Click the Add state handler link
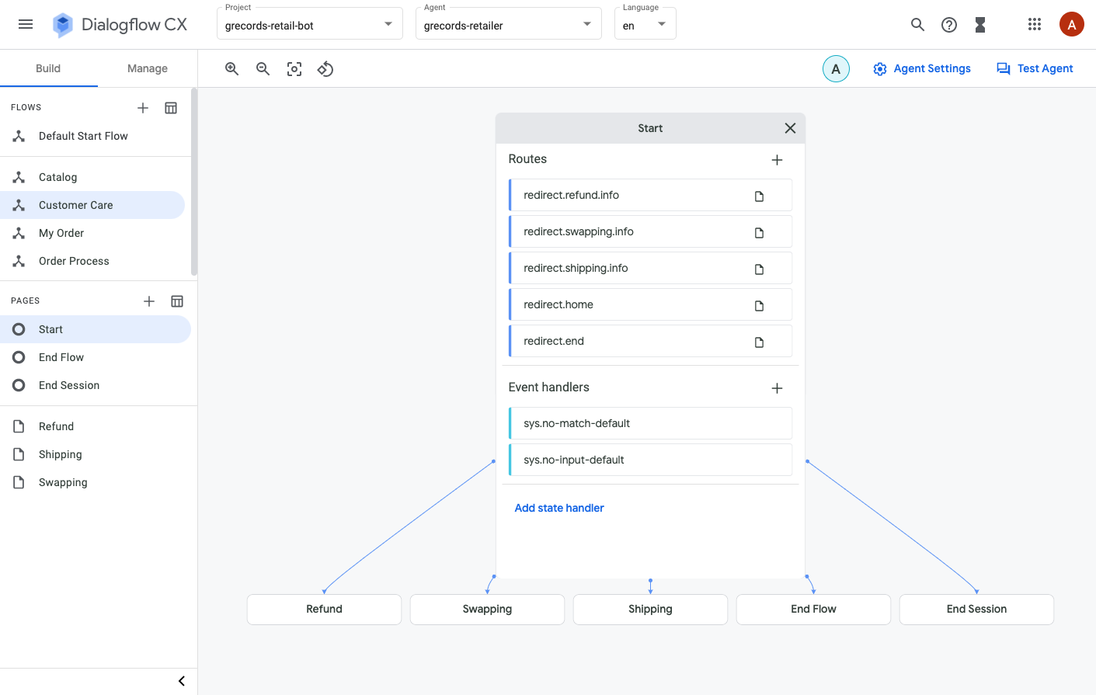This screenshot has height=695, width=1096. click(559, 508)
